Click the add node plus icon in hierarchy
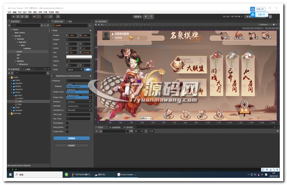The image size is (287, 185). tap(9, 25)
